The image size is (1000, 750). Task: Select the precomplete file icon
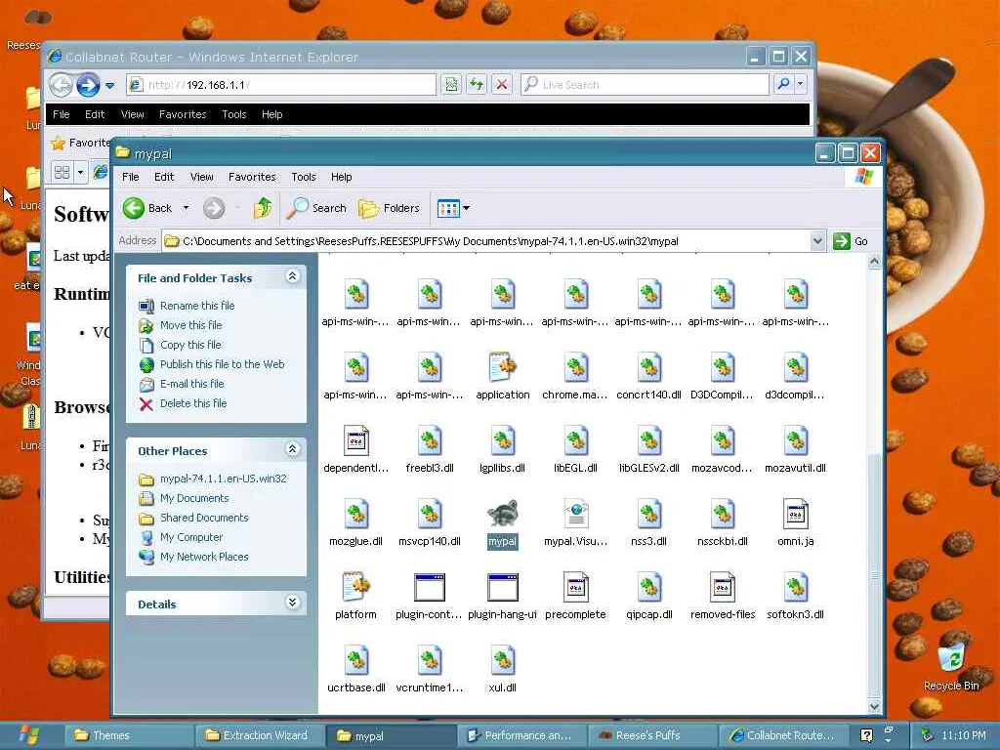pos(576,587)
